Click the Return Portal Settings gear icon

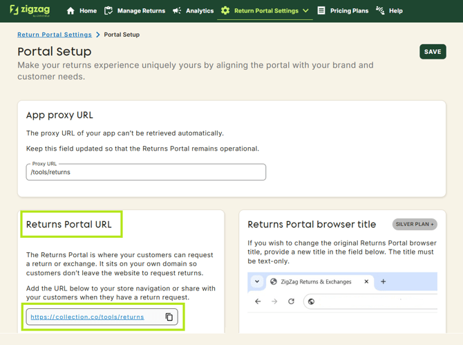click(x=225, y=11)
